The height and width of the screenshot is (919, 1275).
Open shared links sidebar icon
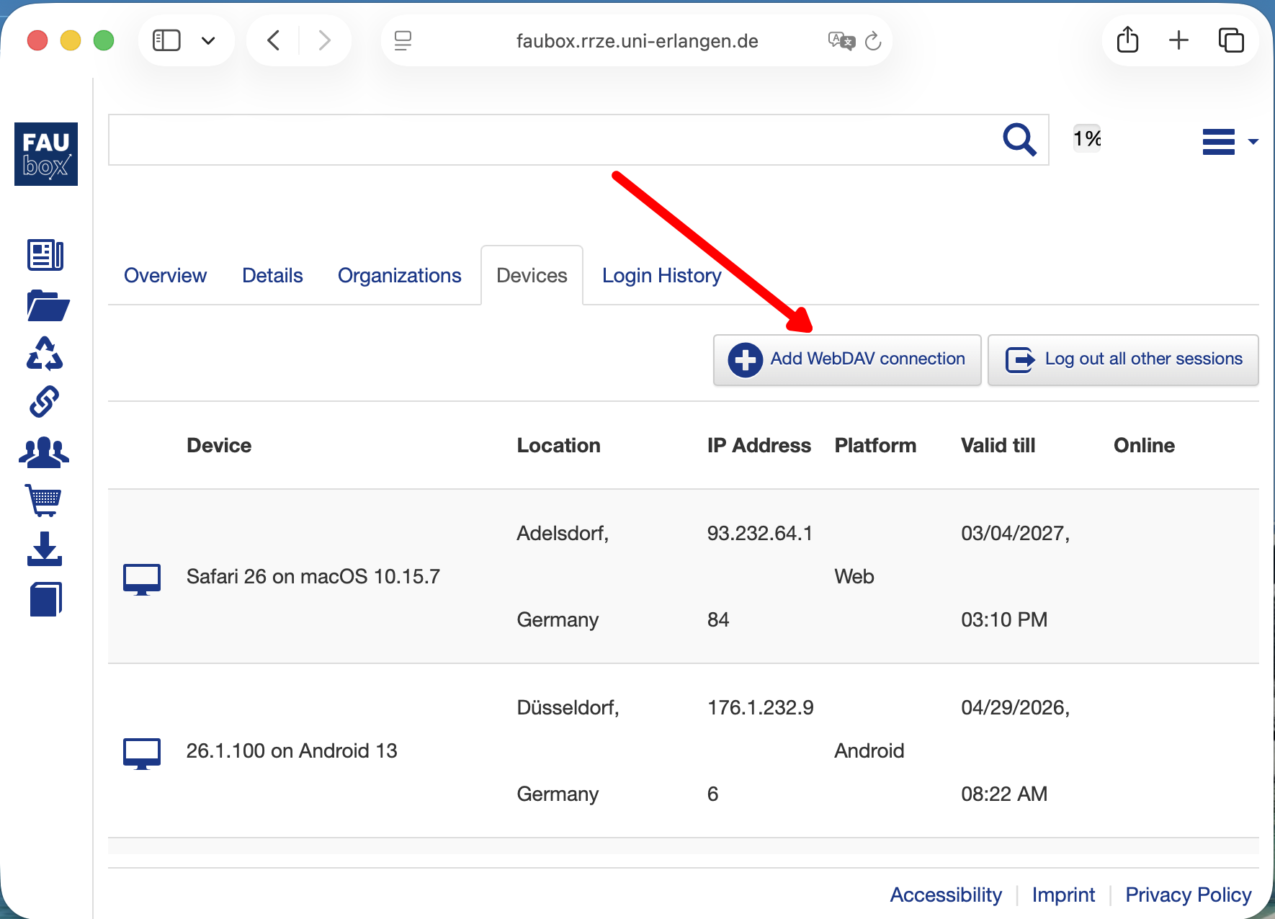click(x=44, y=402)
